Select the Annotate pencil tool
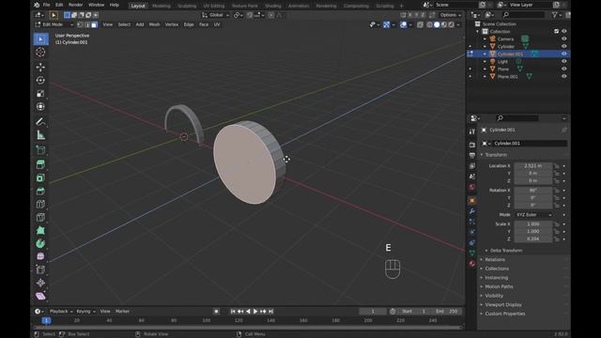The height and width of the screenshot is (338, 601). [x=40, y=122]
